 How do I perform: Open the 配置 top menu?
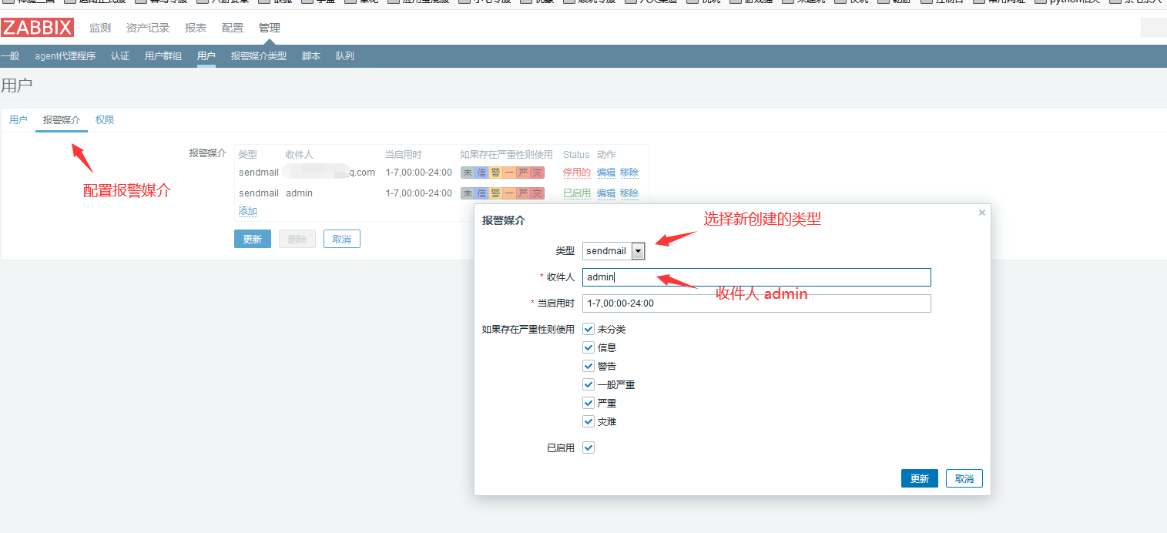tap(232, 28)
